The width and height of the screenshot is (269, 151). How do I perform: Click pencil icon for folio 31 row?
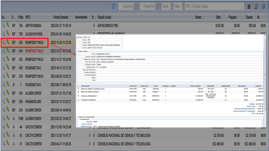pos(8,144)
